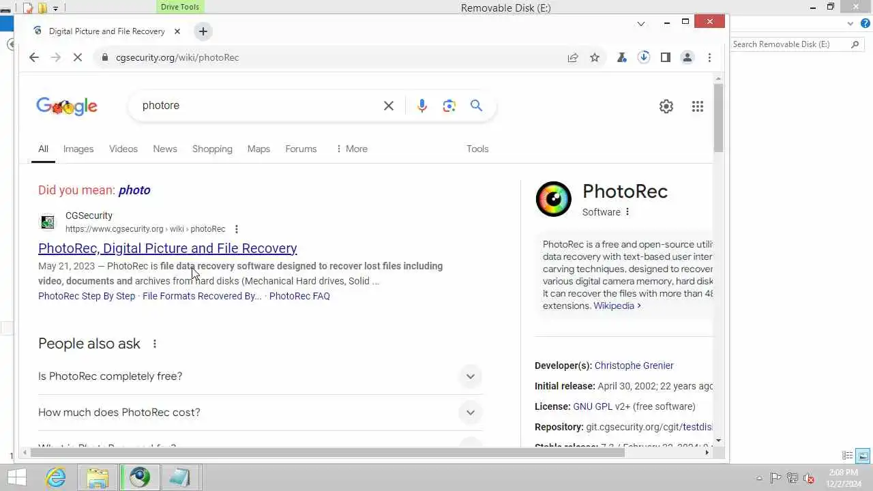Open Chrome downloads icon
Image resolution: width=873 pixels, height=491 pixels.
[643, 57]
